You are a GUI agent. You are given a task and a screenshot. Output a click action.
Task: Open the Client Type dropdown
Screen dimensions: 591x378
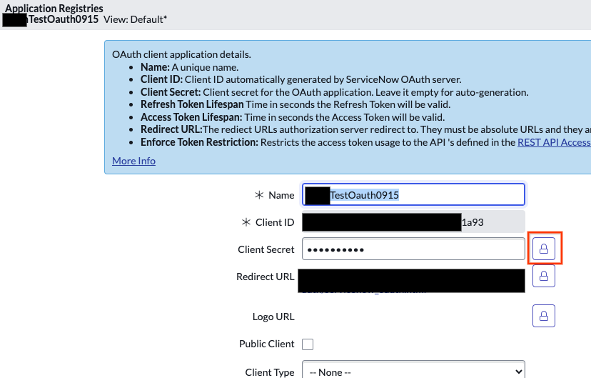click(413, 371)
